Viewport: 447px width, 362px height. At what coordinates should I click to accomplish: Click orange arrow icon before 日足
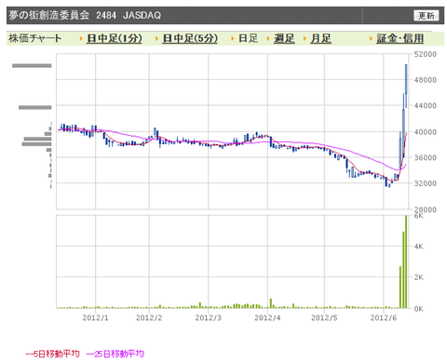coord(233,39)
